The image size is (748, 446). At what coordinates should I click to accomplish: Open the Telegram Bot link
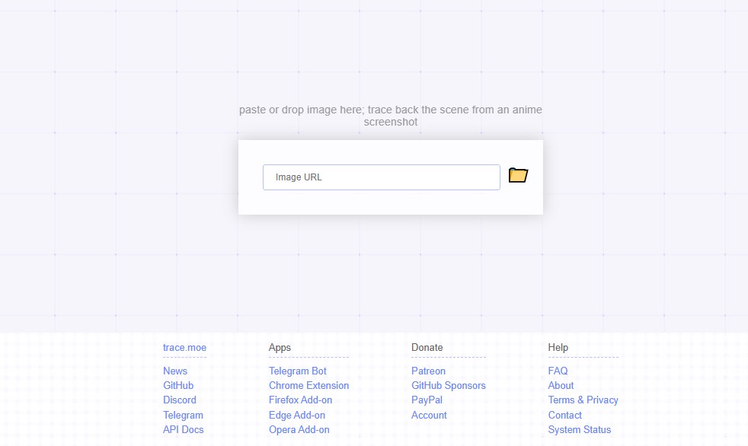298,371
